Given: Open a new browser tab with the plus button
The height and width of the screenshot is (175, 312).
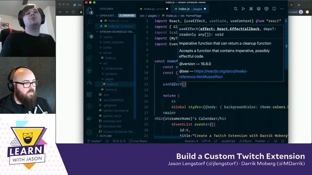Looking at the screenshot, I should tap(299, 5).
